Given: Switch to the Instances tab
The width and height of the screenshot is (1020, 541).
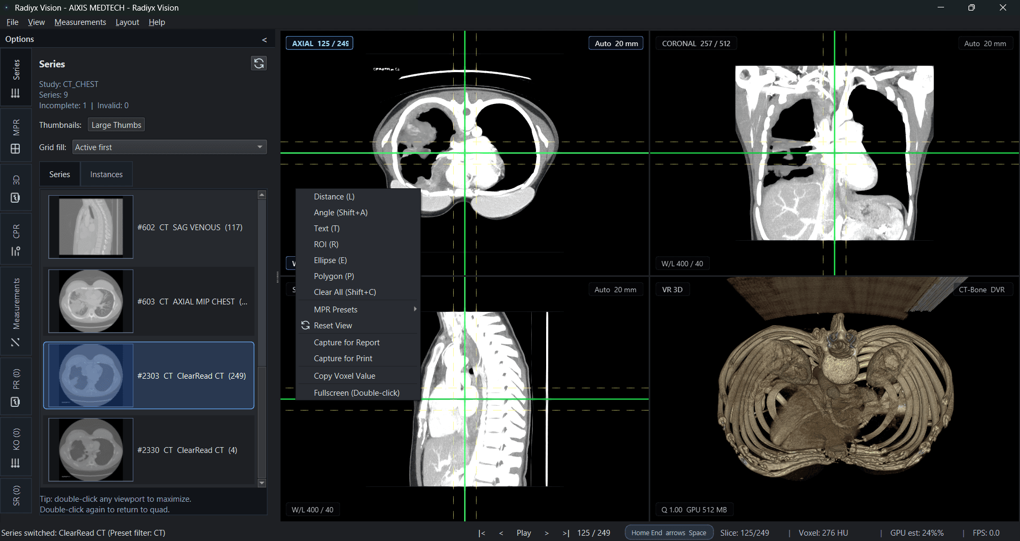Looking at the screenshot, I should coord(106,174).
